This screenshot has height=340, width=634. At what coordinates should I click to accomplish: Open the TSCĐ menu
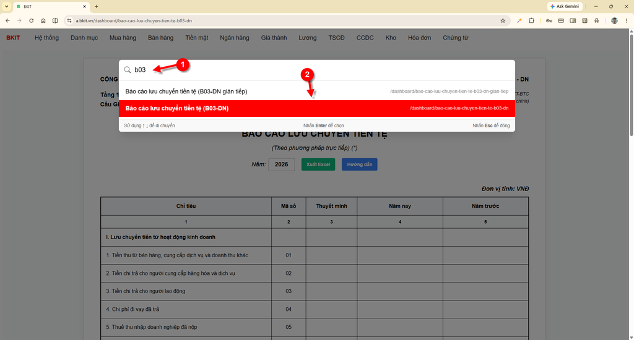pos(336,38)
